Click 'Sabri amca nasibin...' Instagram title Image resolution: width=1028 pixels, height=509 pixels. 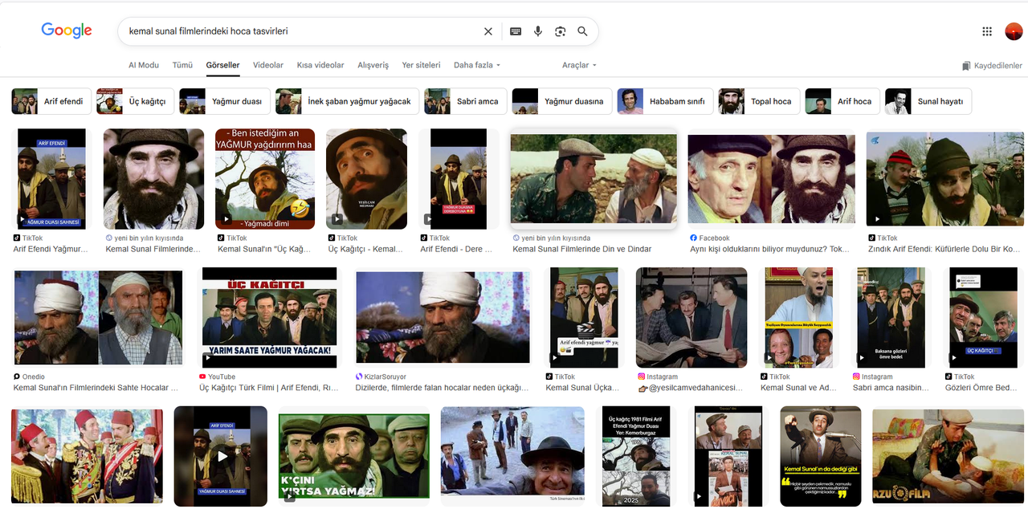pyautogui.click(x=891, y=388)
